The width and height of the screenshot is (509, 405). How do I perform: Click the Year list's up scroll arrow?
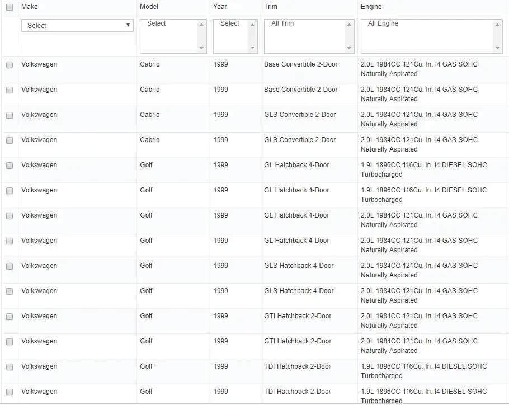click(253, 25)
